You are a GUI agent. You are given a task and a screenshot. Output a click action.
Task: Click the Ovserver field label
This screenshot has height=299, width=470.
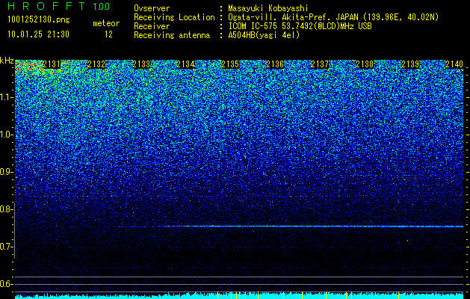point(152,8)
